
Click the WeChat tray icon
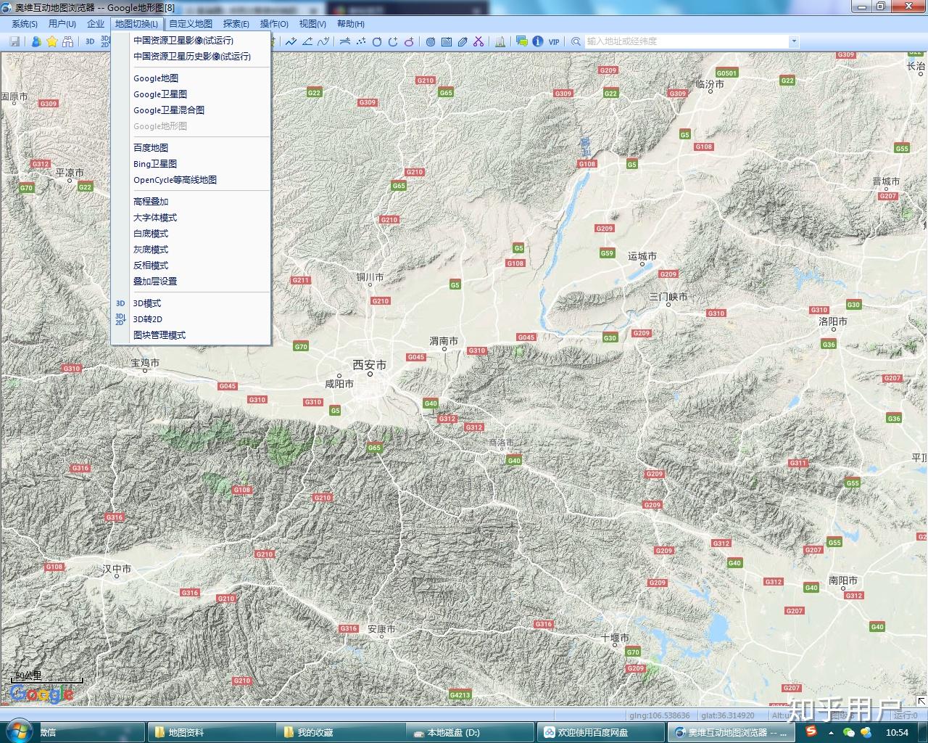coord(849,732)
